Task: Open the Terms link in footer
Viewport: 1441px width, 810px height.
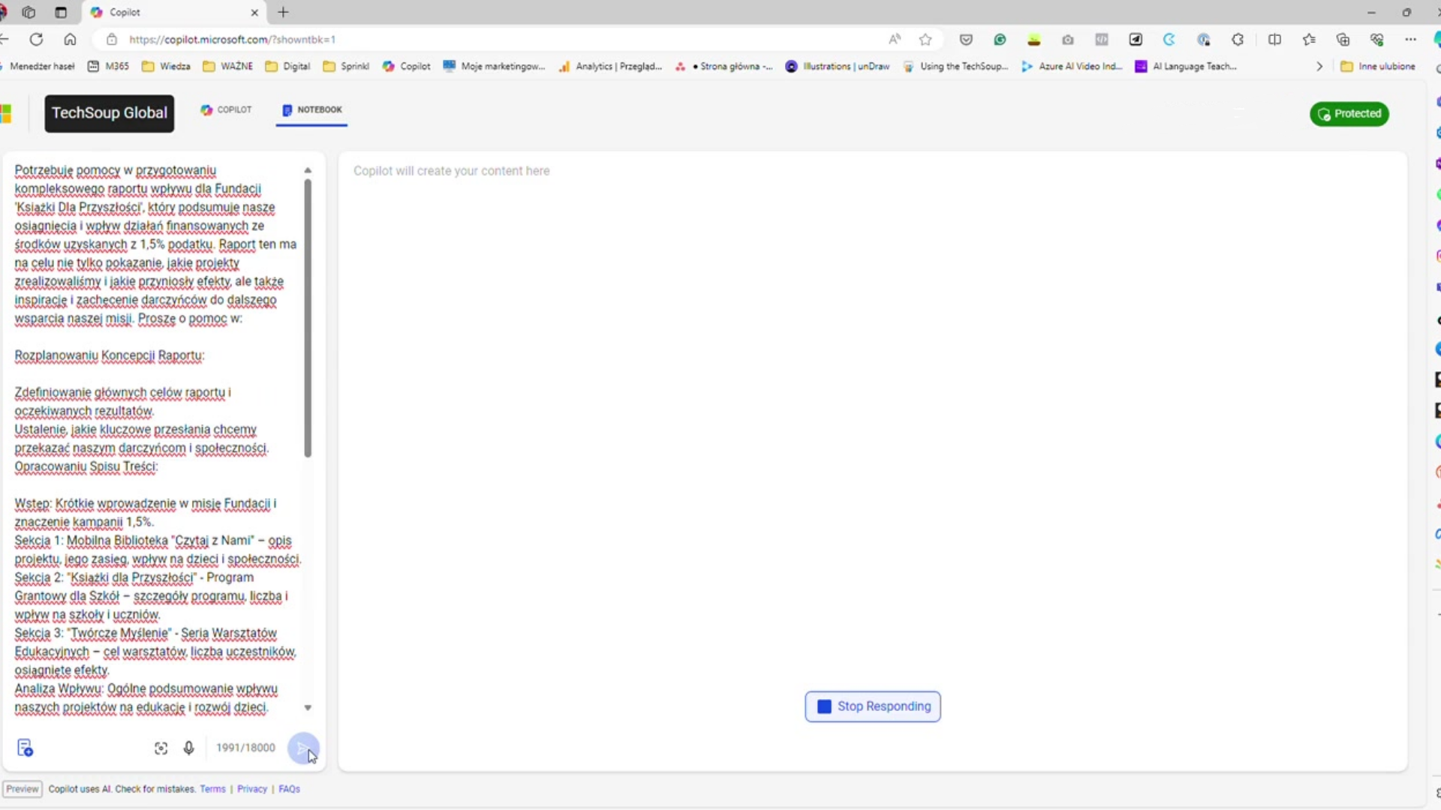Action: pos(212,789)
